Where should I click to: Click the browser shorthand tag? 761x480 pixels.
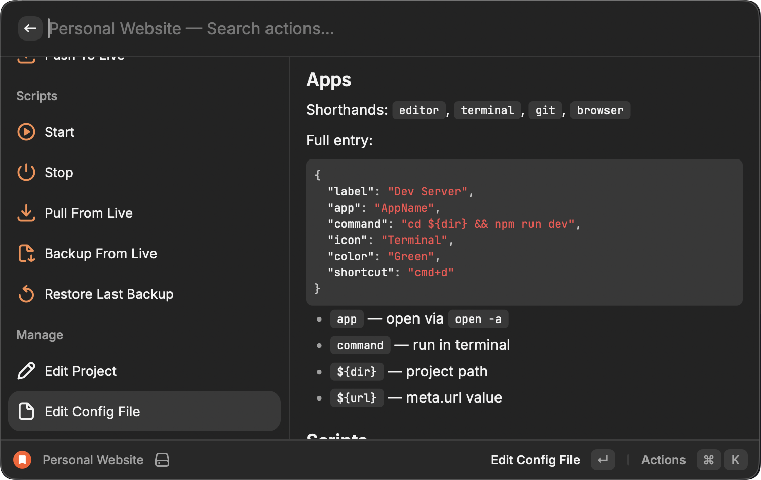pos(600,110)
